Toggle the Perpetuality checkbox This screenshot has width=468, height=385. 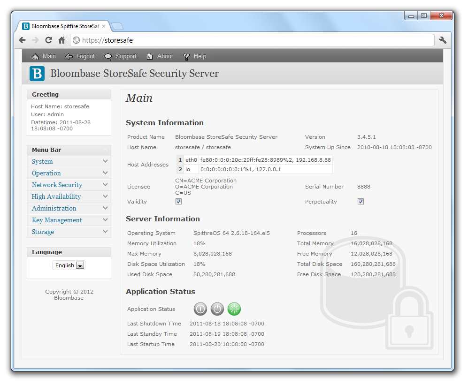click(x=361, y=202)
